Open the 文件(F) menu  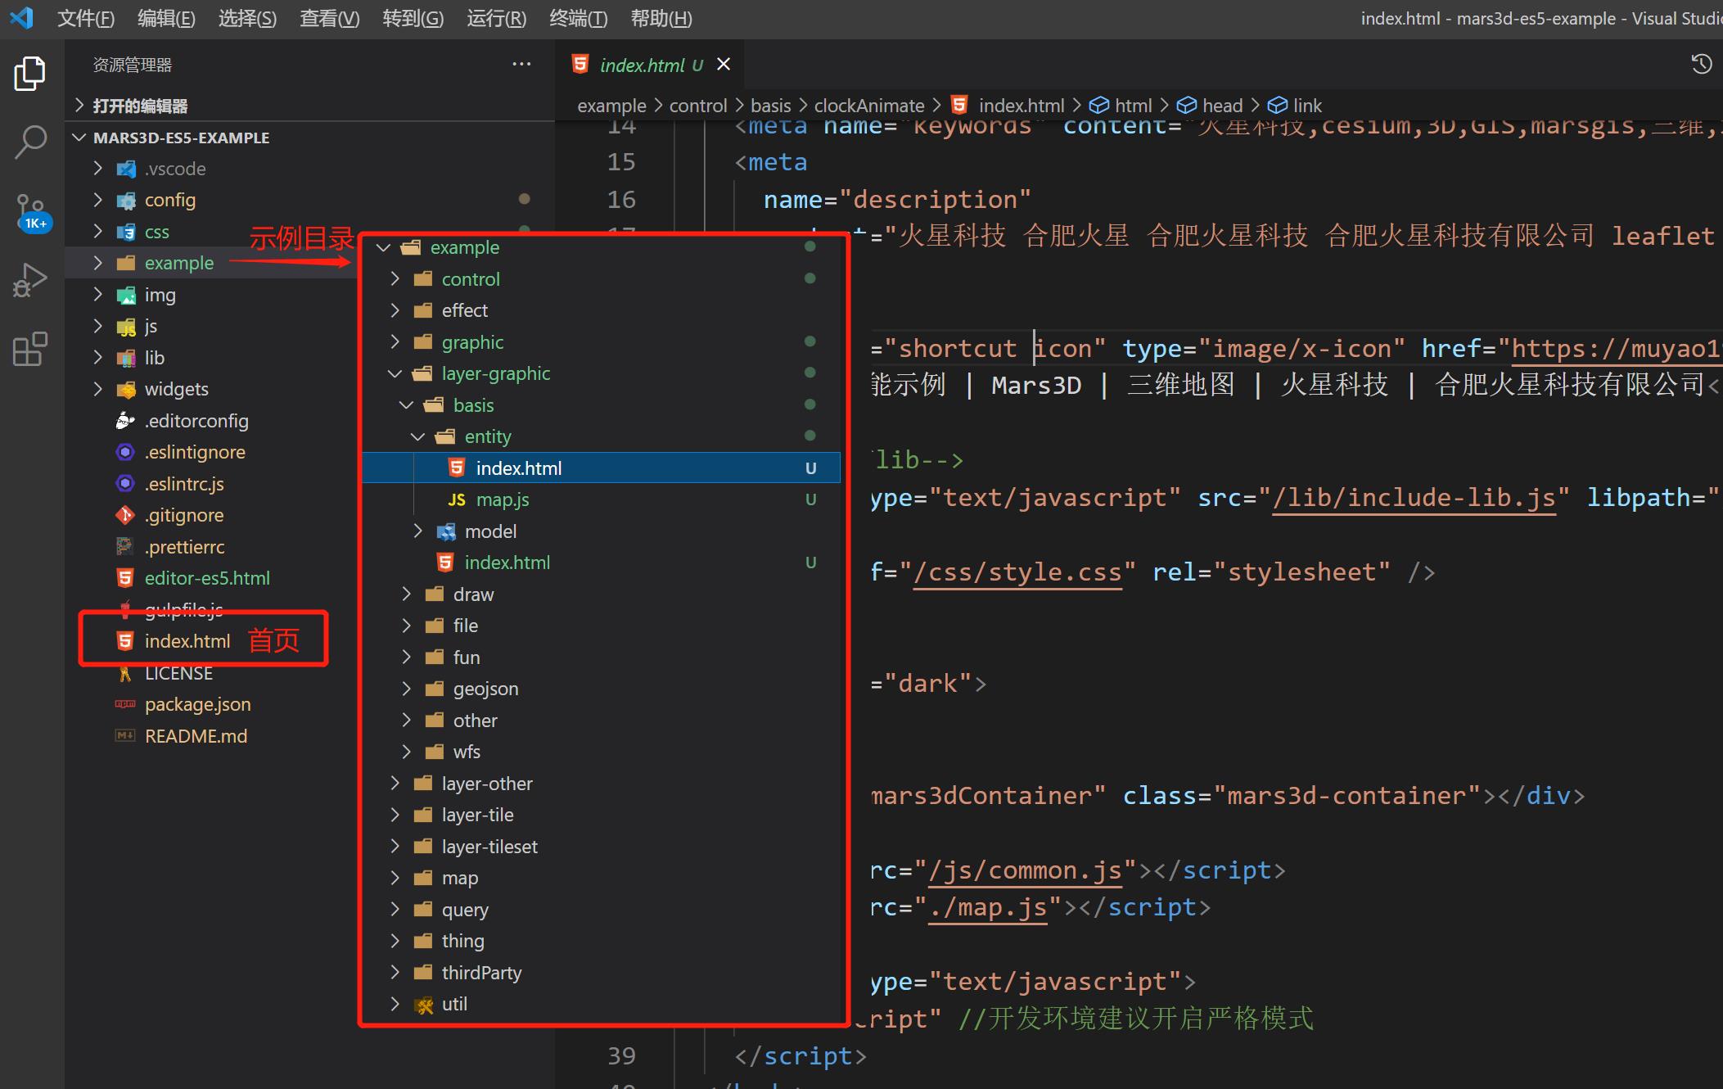click(x=86, y=19)
